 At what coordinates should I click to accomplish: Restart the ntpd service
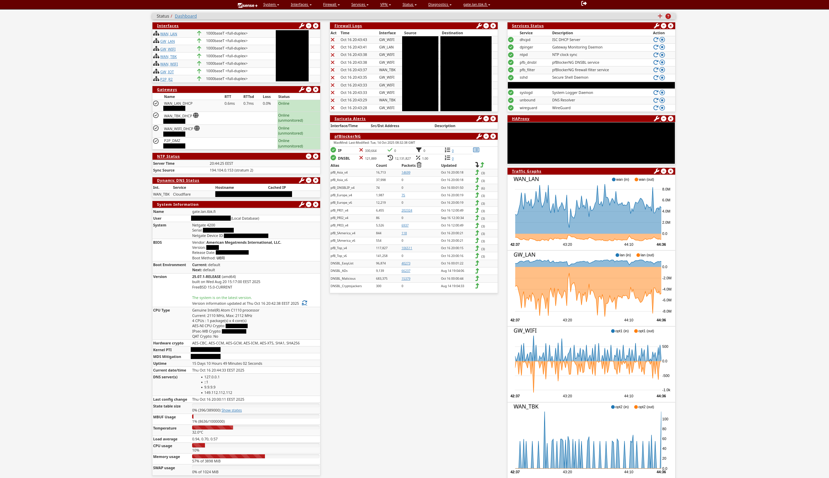tap(656, 55)
